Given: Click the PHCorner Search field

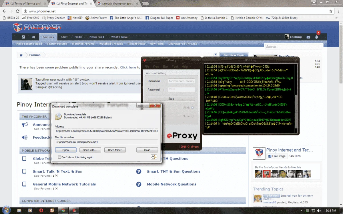Looking at the screenshot, I should (x=294, y=47).
